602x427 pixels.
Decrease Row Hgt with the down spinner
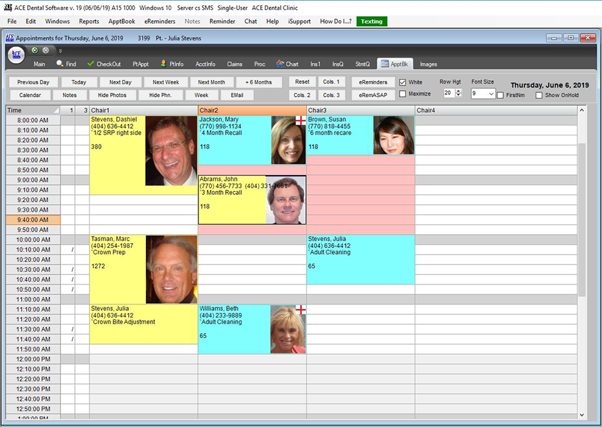point(459,95)
